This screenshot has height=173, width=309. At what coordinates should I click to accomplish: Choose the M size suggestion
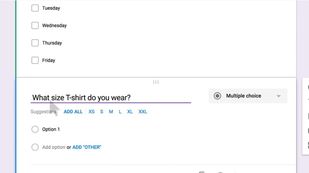(111, 112)
